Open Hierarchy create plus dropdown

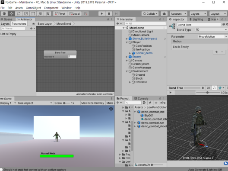[119, 23]
